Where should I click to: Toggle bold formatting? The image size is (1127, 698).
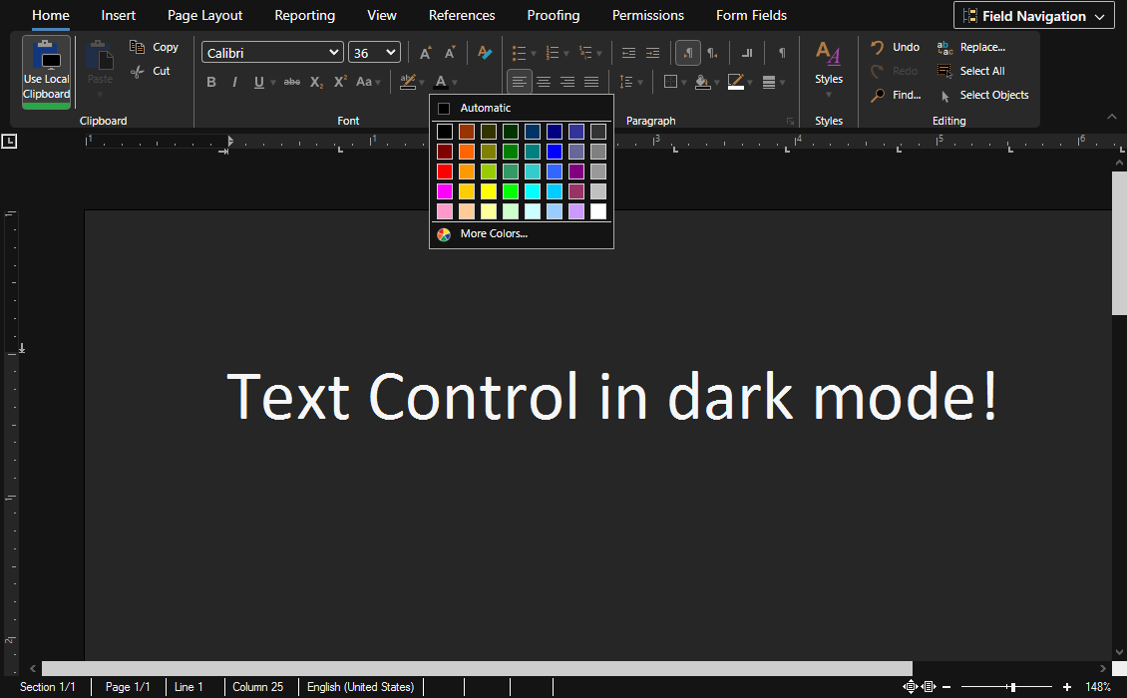[211, 82]
